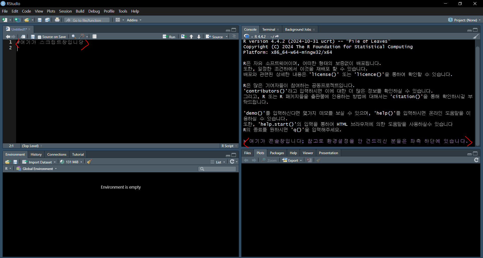Load workspace icon in Environment pane
Viewport: 483px width, 258px height.
click(x=8, y=162)
